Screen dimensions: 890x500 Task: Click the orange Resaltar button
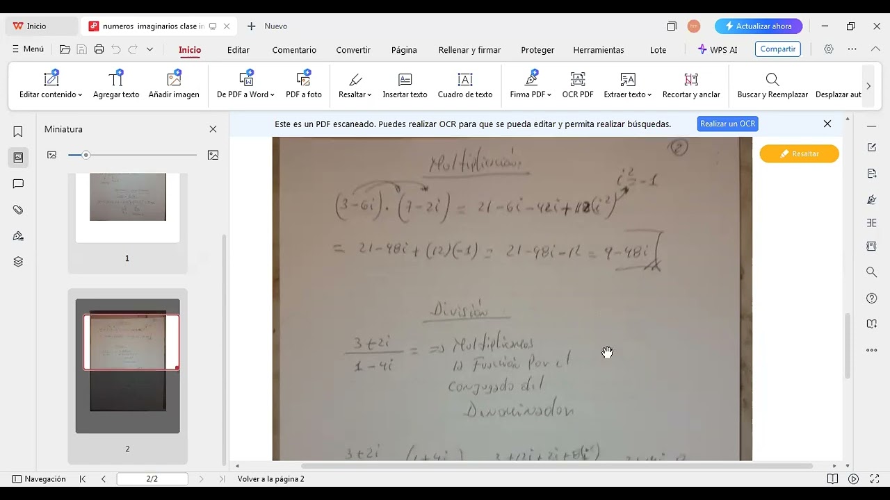point(799,153)
